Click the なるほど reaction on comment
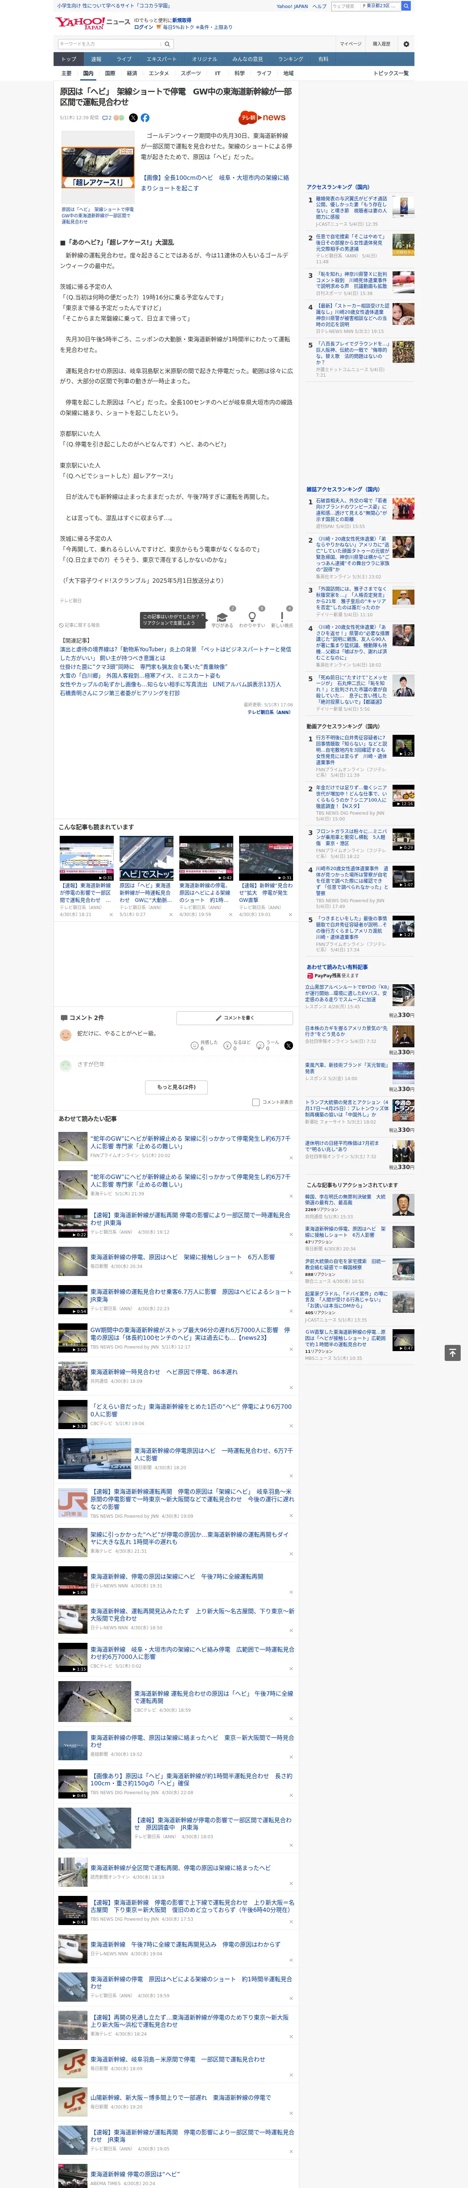This screenshot has height=2188, width=468. coord(228,1045)
